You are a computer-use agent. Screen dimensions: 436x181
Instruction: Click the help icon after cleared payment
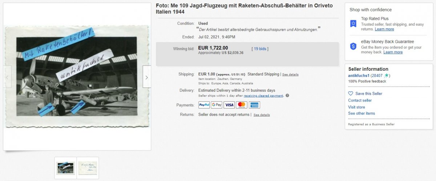pos(287,96)
